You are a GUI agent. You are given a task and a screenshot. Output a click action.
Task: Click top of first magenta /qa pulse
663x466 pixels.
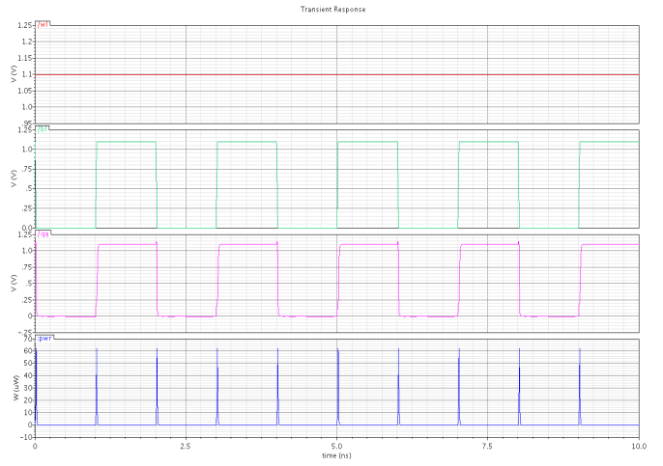128,245
